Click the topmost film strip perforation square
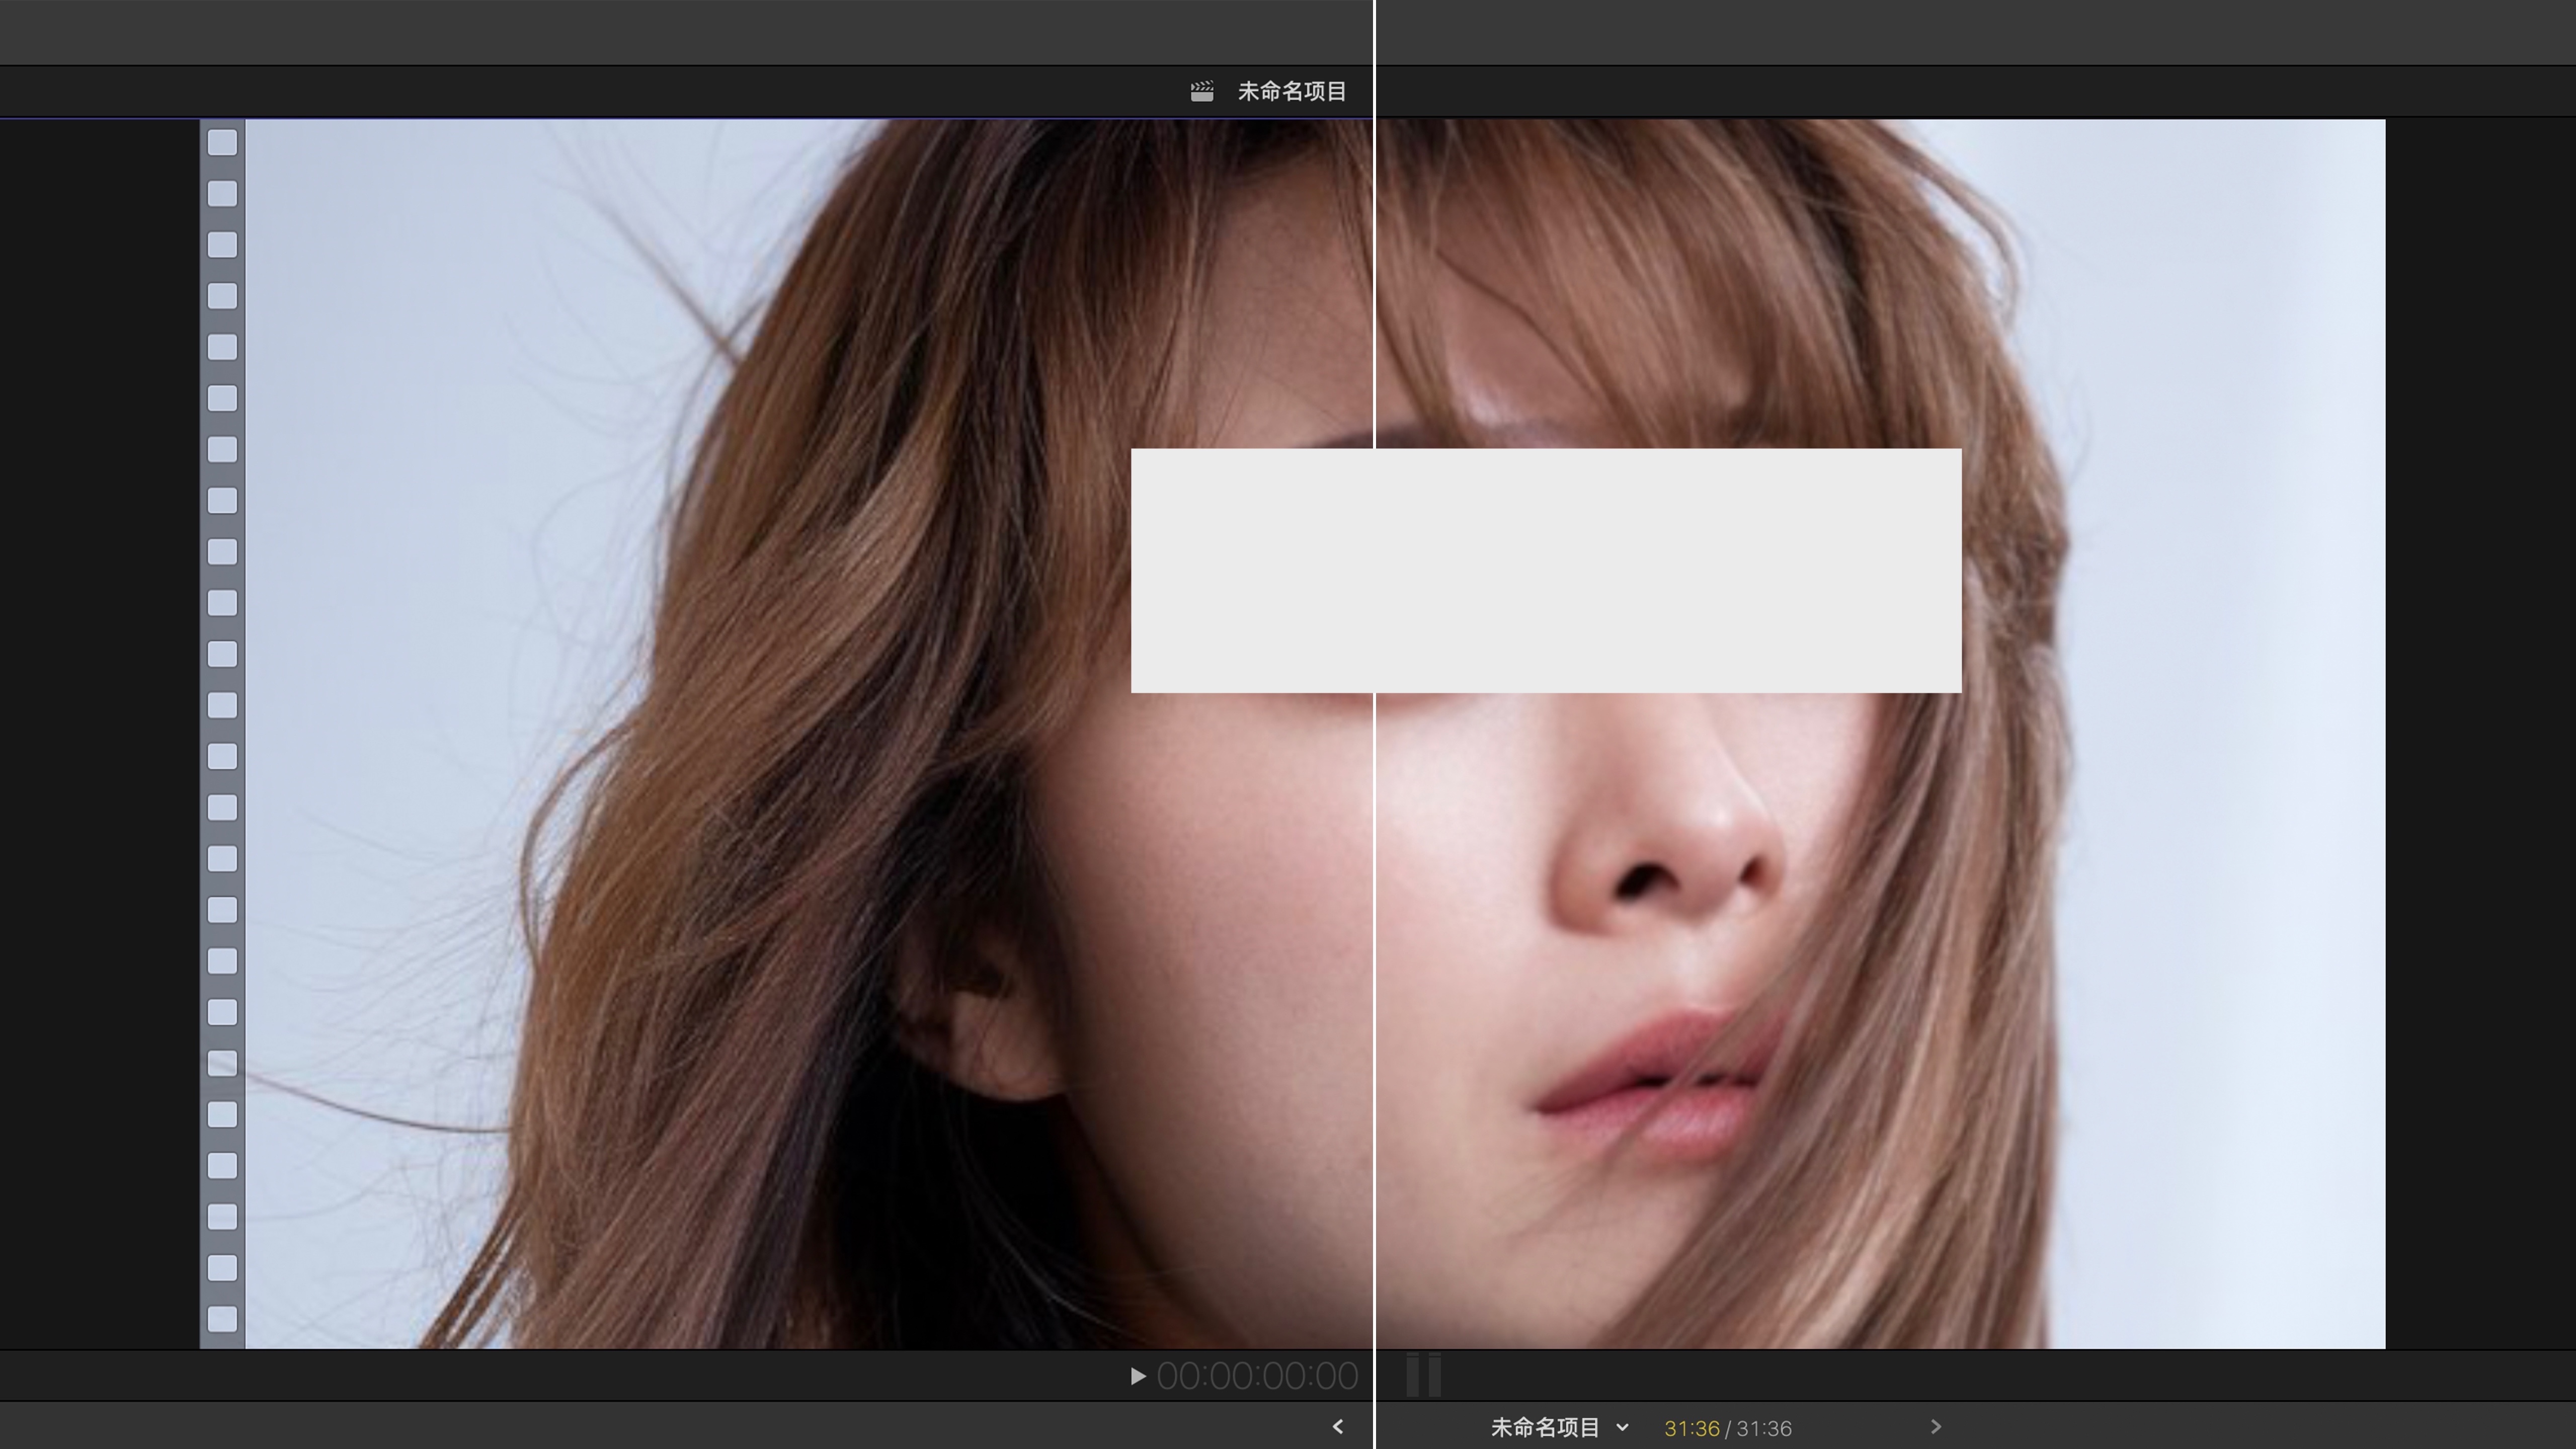 (222, 143)
